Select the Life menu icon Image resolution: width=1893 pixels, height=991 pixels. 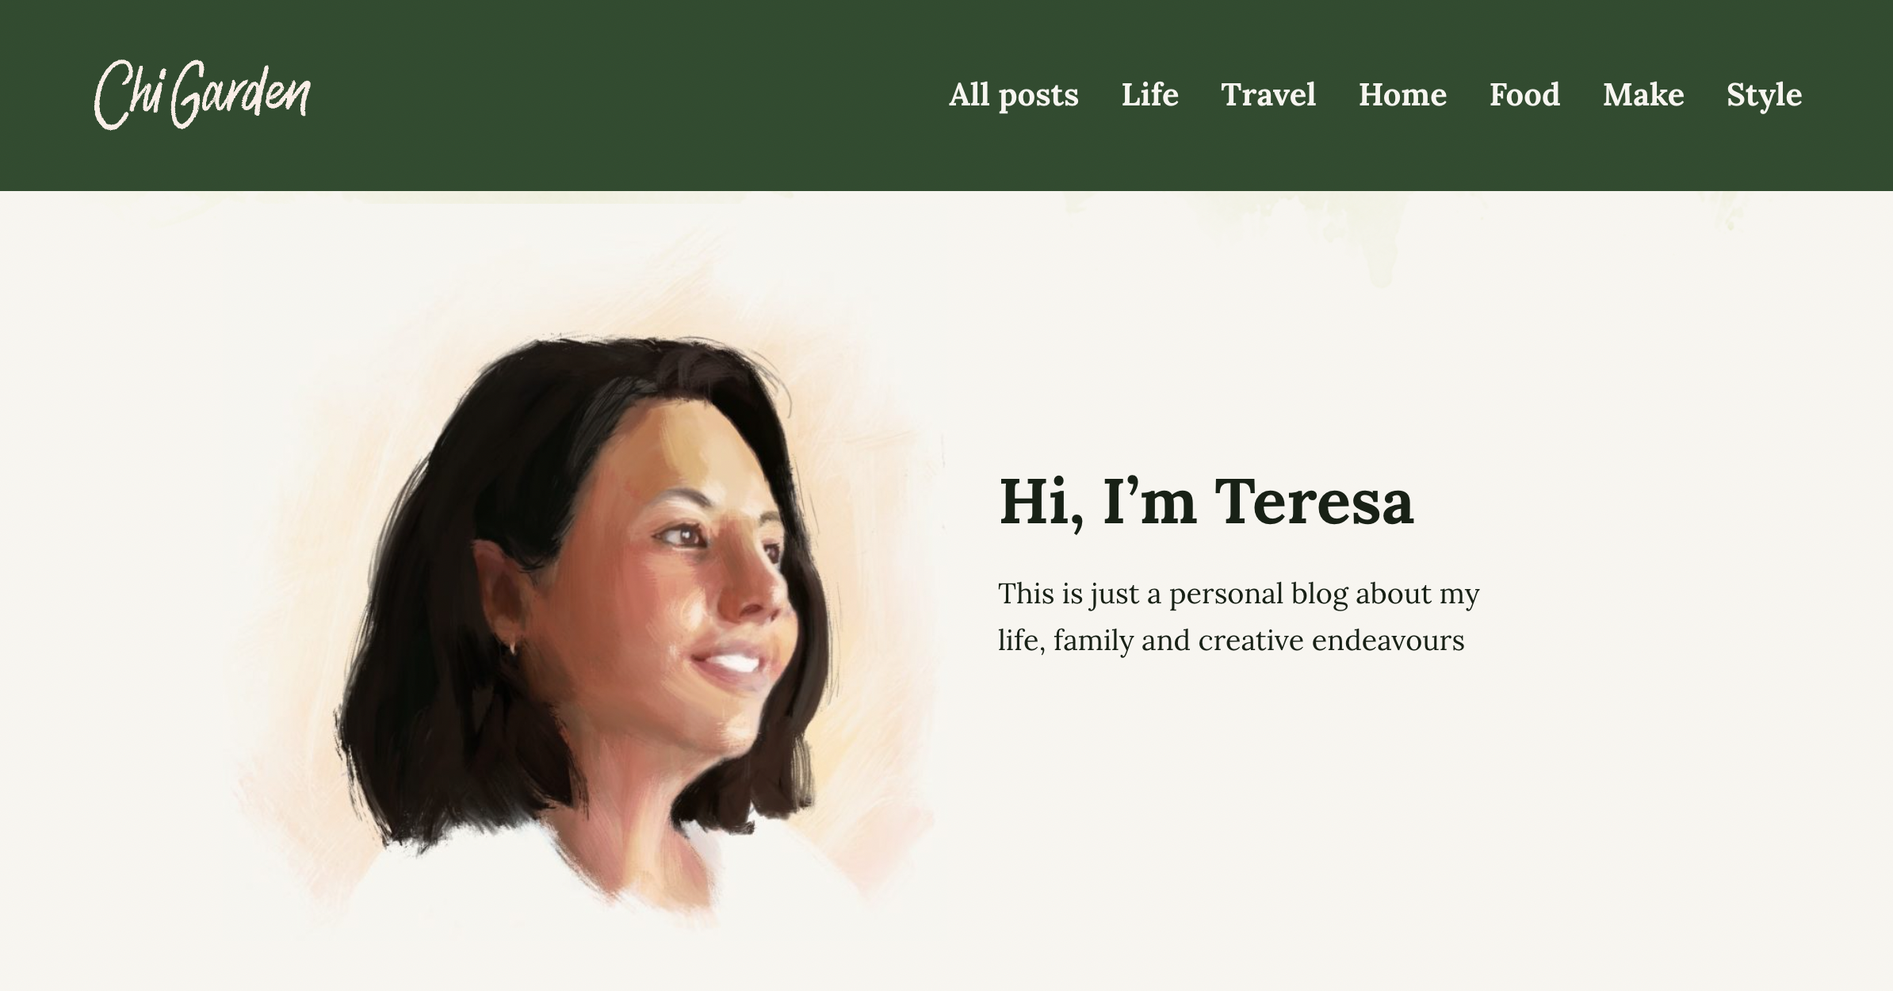(x=1149, y=94)
